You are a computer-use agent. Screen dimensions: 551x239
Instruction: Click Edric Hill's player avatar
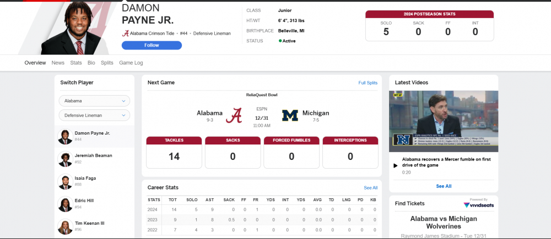(65, 204)
